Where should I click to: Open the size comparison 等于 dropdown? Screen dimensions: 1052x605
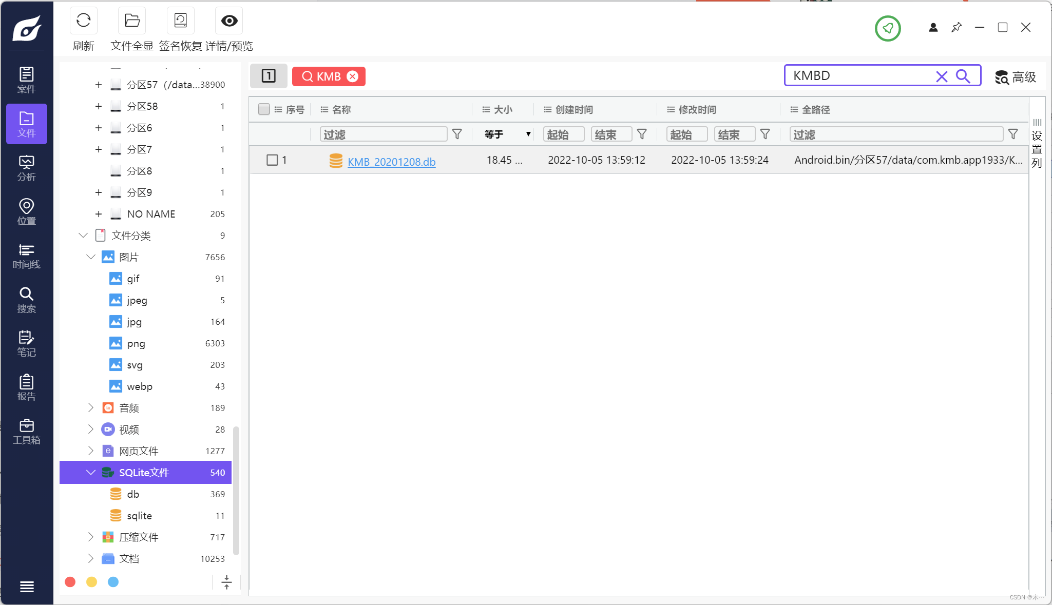tap(507, 134)
